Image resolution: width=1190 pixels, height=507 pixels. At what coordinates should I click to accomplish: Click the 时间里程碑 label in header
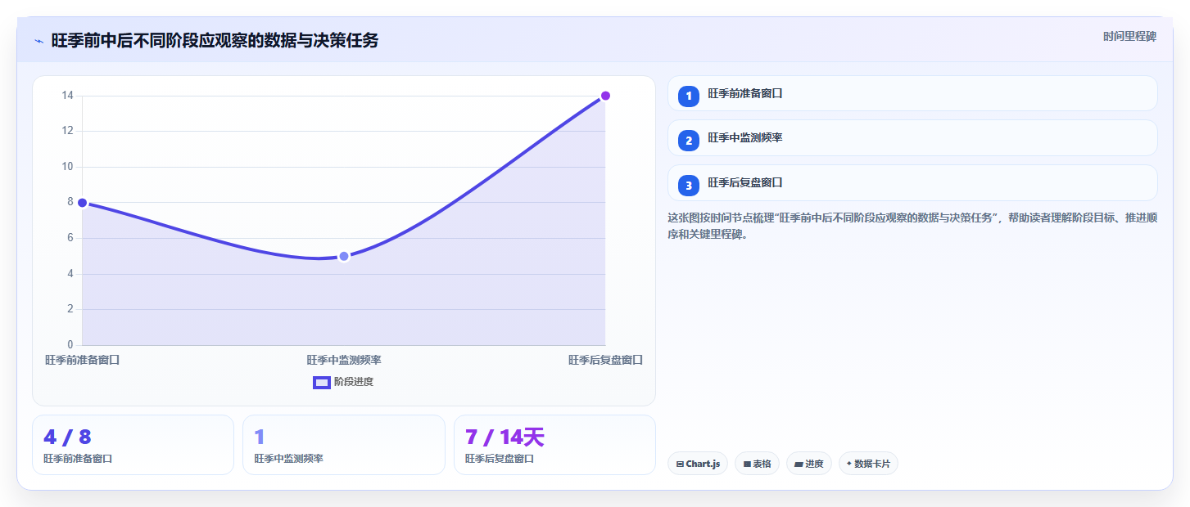click(x=1129, y=36)
